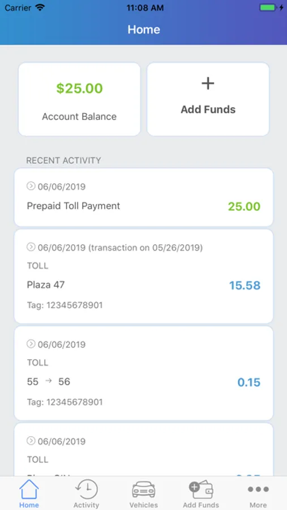
Task: Open the Vehicles car icon
Action: click(x=143, y=490)
